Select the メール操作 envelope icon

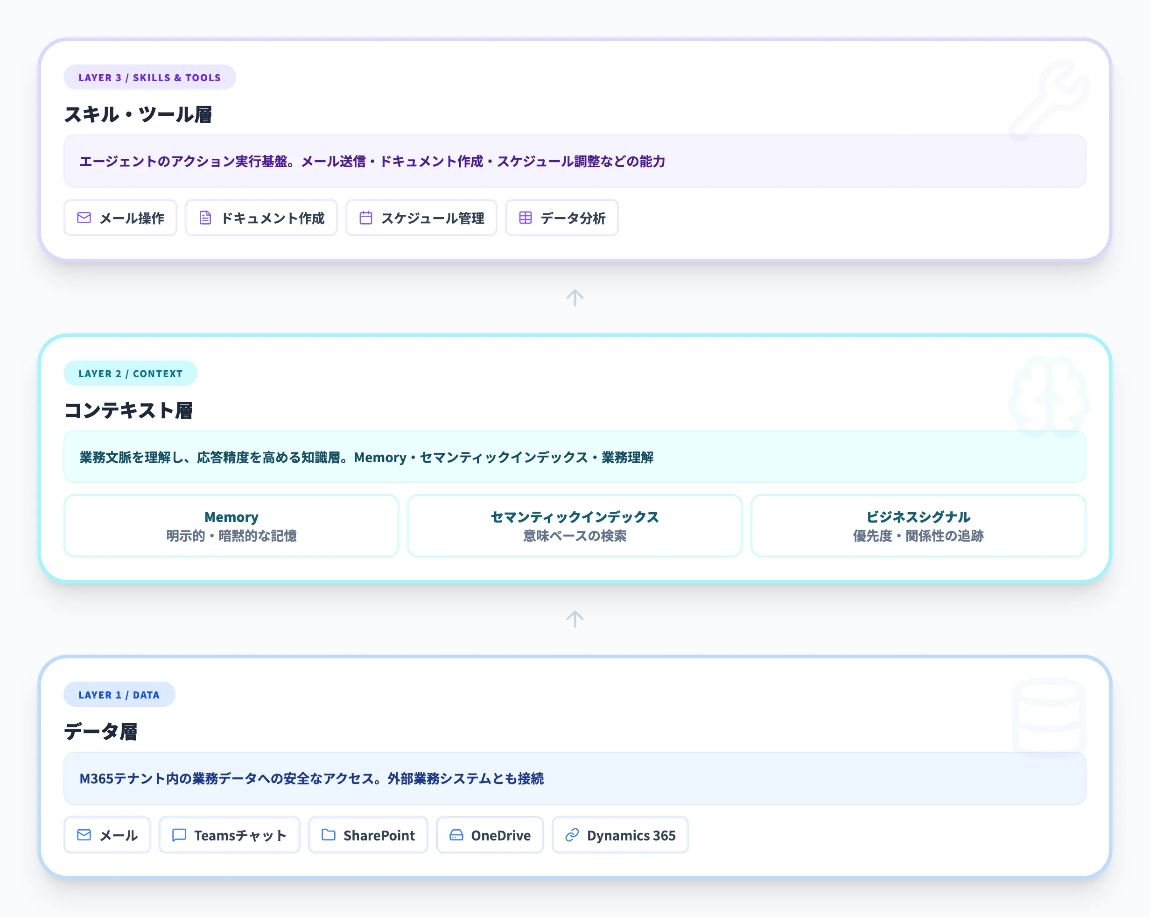[x=84, y=218]
